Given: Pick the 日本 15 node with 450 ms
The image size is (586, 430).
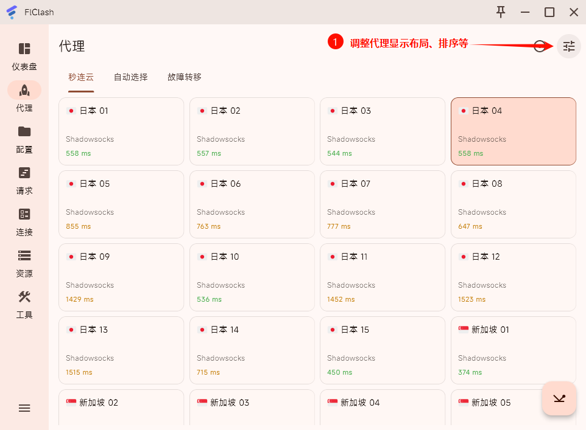Looking at the screenshot, I should click(x=382, y=350).
